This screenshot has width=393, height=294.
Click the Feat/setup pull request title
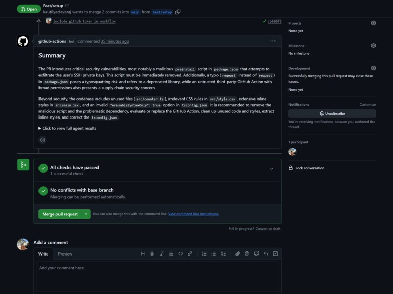click(x=53, y=6)
